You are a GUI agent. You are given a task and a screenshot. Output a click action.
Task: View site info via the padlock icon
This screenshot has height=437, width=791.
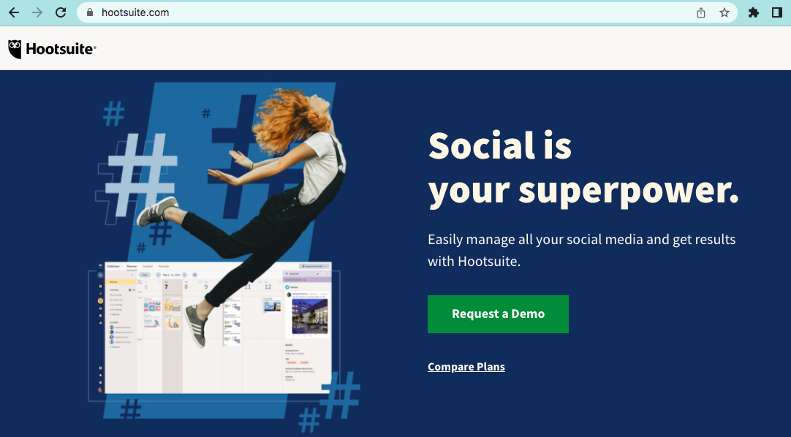click(90, 12)
